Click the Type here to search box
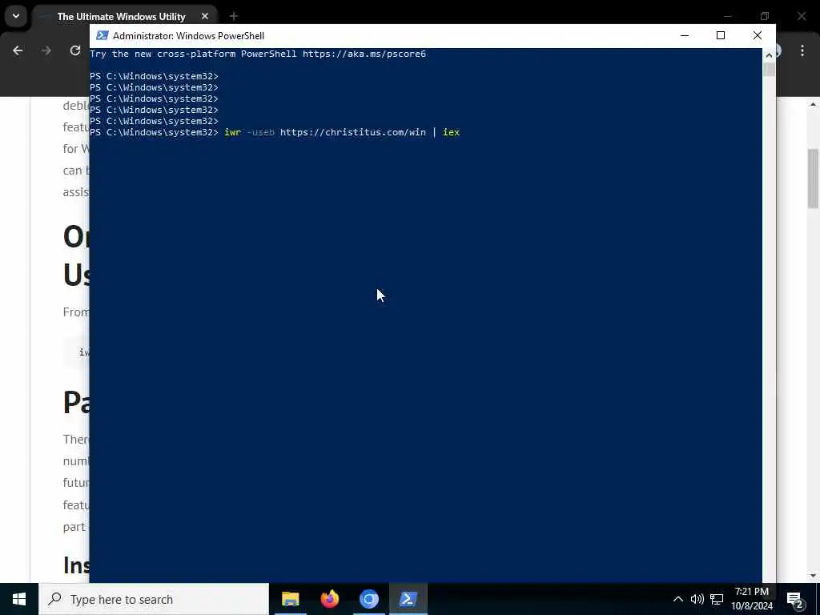This screenshot has width=820, height=615. (x=154, y=599)
